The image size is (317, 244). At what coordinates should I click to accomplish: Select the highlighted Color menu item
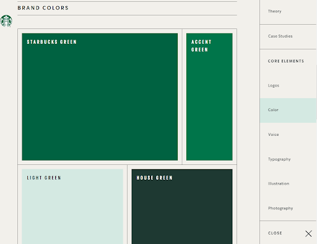(288, 111)
